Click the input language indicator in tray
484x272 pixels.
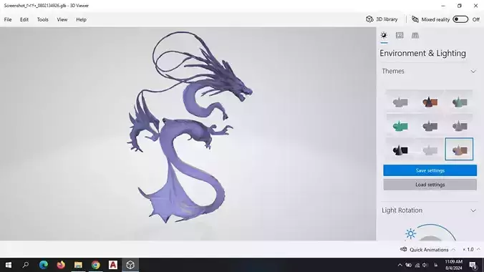pyautogui.click(x=436, y=265)
